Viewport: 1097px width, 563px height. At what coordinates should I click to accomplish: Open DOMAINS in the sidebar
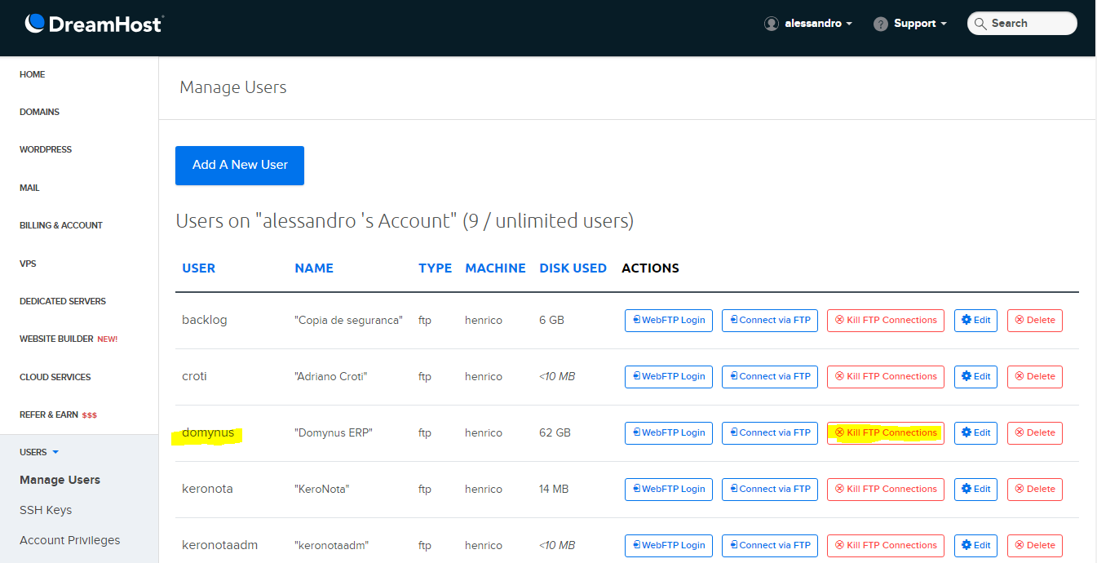(x=39, y=112)
